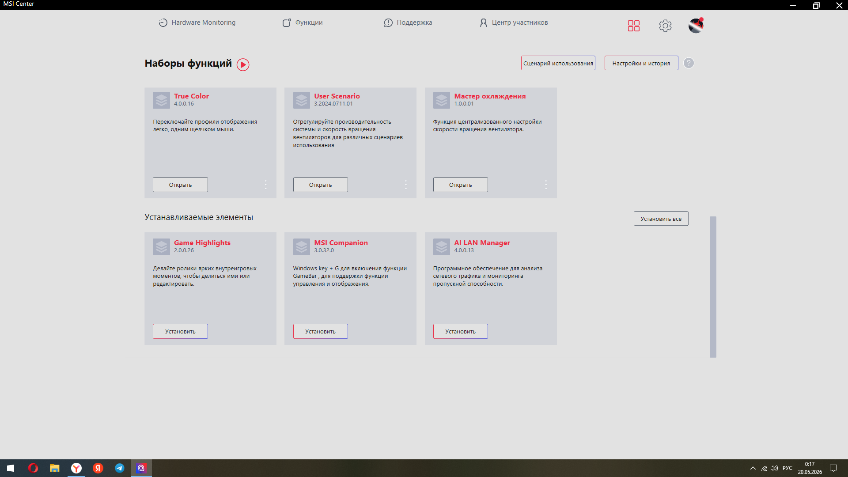Open the feature sets grid icon

(634, 26)
